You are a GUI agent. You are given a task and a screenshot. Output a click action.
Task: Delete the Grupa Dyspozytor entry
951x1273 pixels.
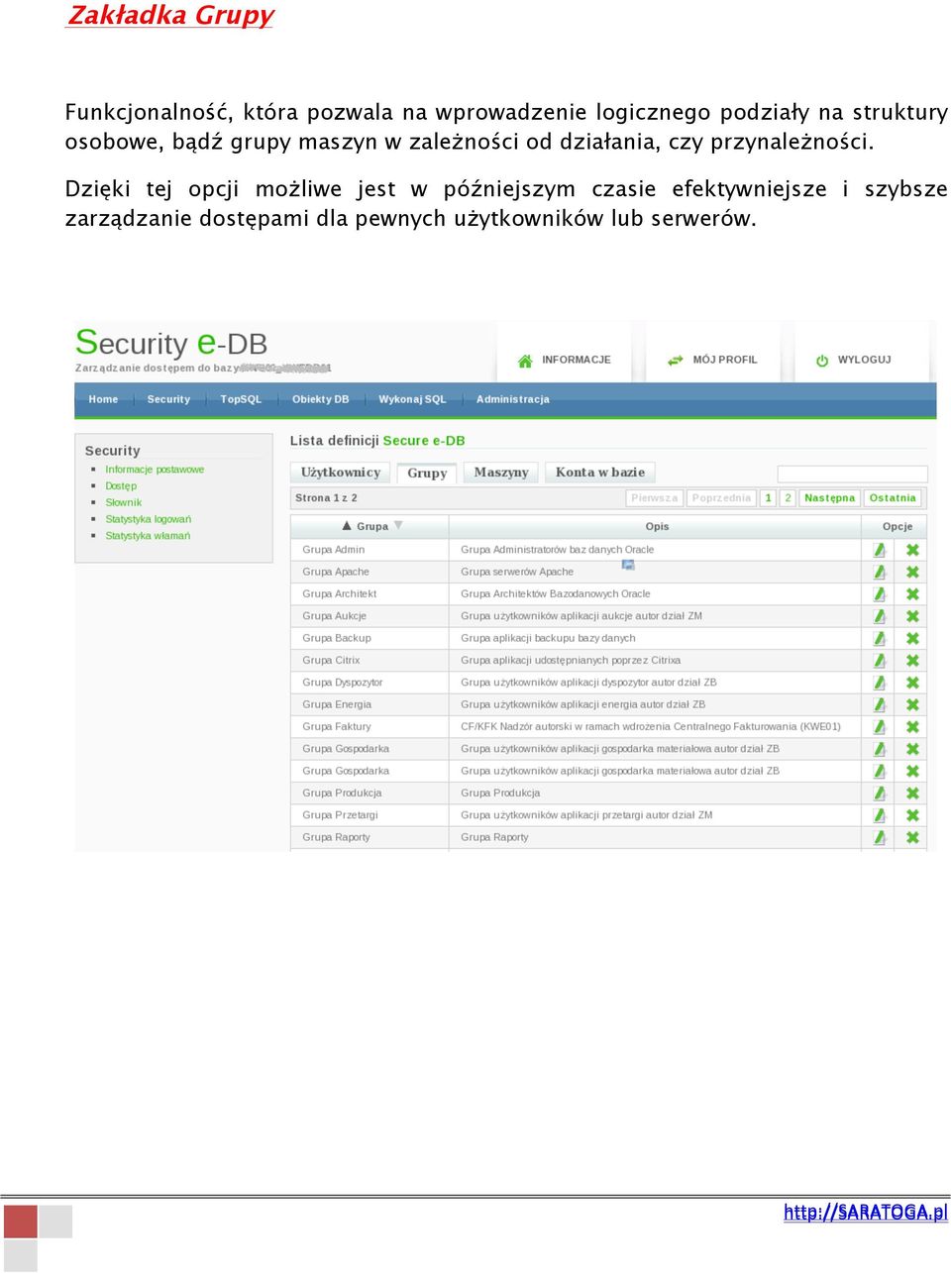[912, 683]
